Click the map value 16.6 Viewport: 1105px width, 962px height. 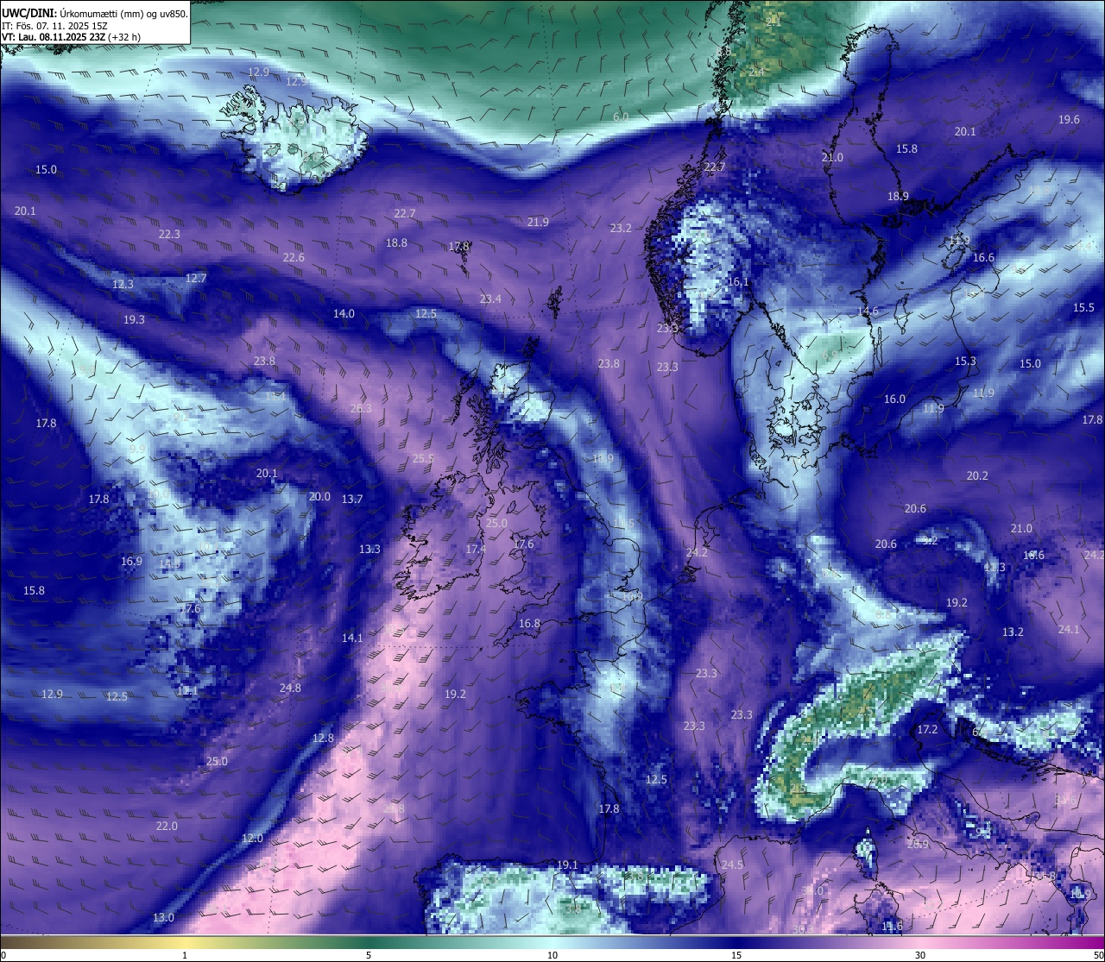coord(983,257)
